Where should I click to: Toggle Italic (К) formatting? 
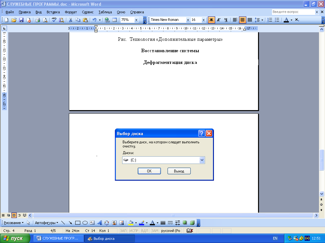(219, 20)
